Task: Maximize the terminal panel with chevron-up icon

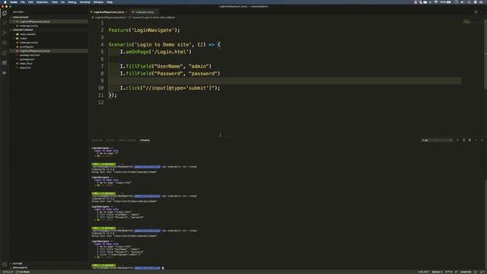Action: [x=476, y=140]
